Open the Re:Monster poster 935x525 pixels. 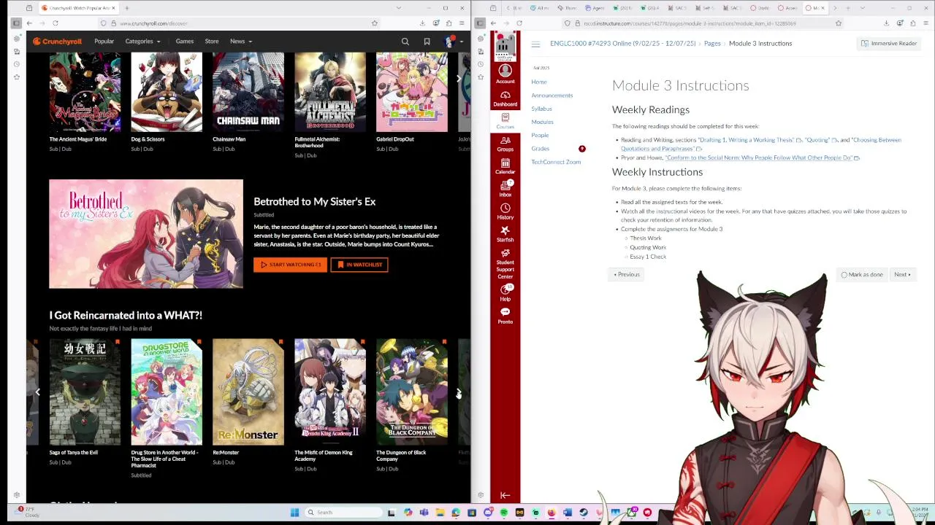point(248,392)
